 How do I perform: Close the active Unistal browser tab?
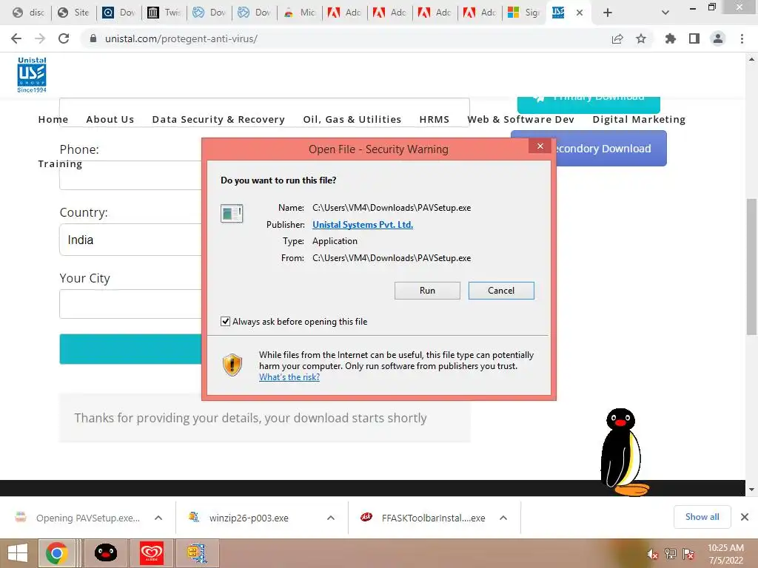[580, 13]
